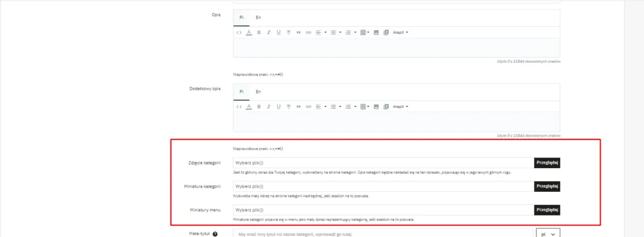Insert blockquote in Dodatkowy opis editor
The height and width of the screenshot is (237, 644).
click(x=299, y=107)
